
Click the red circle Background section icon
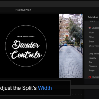coord(90,77)
